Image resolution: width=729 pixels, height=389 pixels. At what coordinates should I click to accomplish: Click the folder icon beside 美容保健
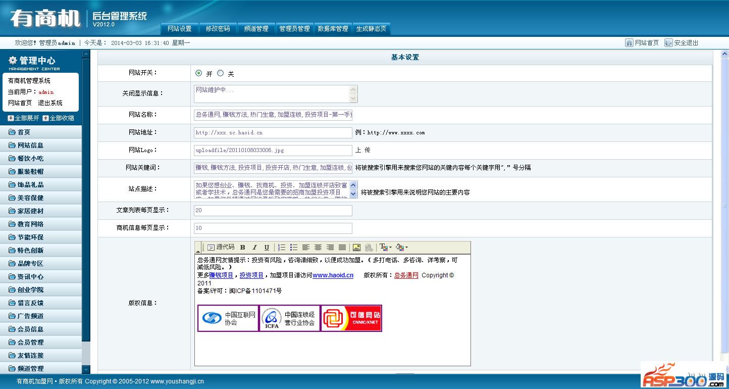(12, 198)
